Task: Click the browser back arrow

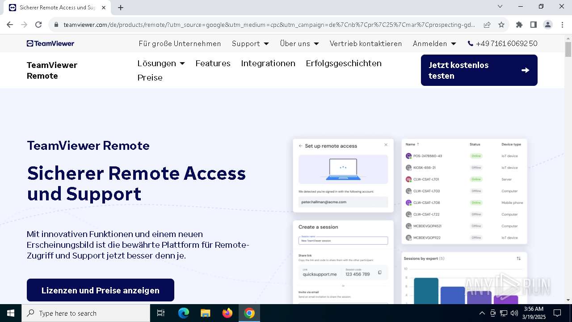Action: tap(10, 25)
